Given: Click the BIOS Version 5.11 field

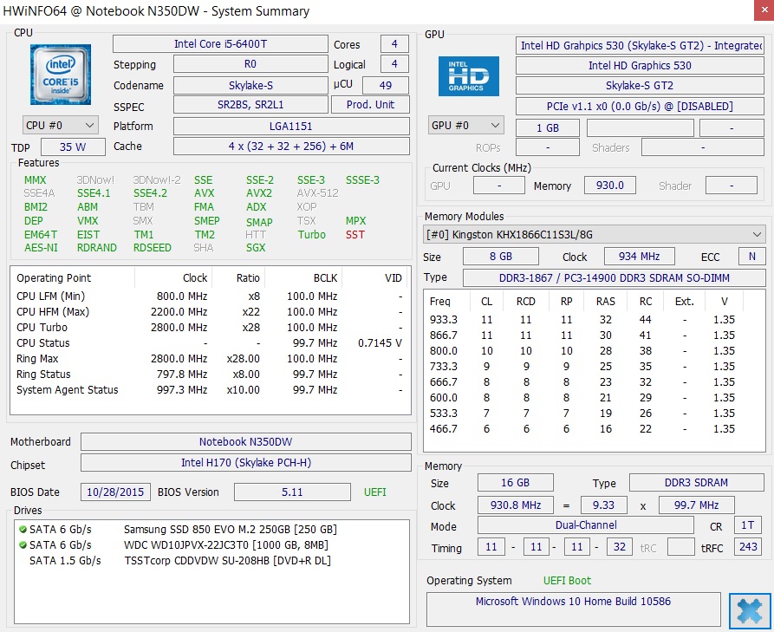Looking at the screenshot, I should click(291, 492).
